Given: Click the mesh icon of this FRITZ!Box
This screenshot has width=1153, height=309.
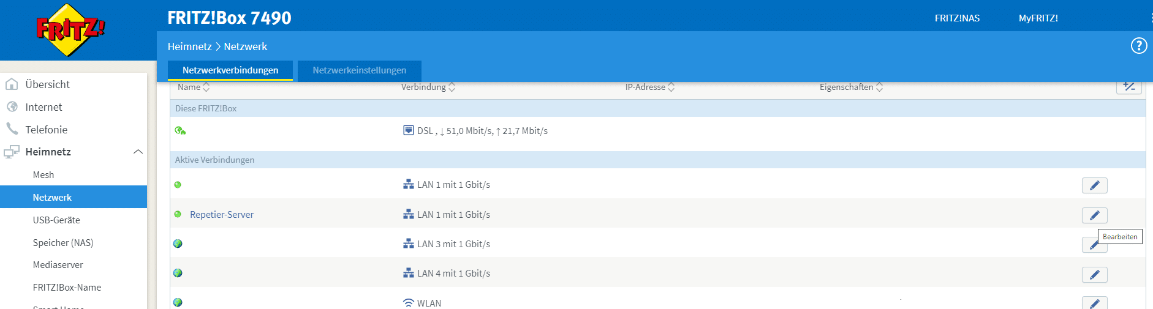Looking at the screenshot, I should 180,130.
